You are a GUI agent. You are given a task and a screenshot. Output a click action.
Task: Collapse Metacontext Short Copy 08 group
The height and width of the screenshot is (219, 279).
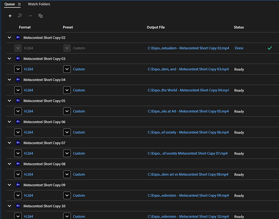point(10,164)
